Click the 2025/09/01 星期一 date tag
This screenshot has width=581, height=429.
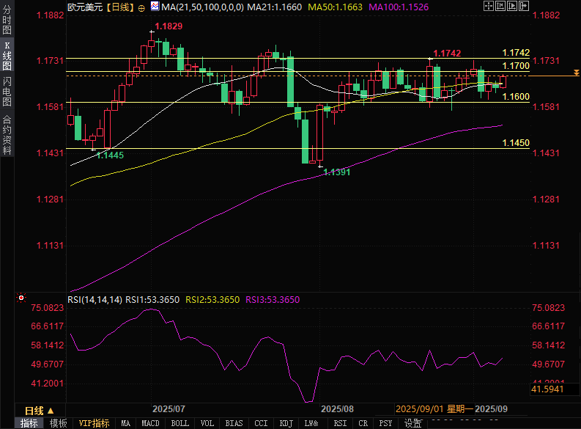(434, 409)
